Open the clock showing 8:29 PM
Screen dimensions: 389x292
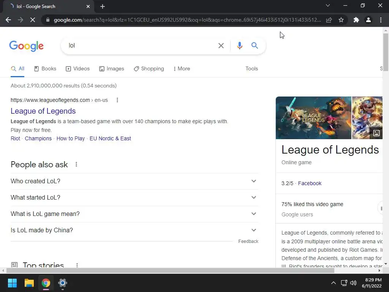point(372,283)
